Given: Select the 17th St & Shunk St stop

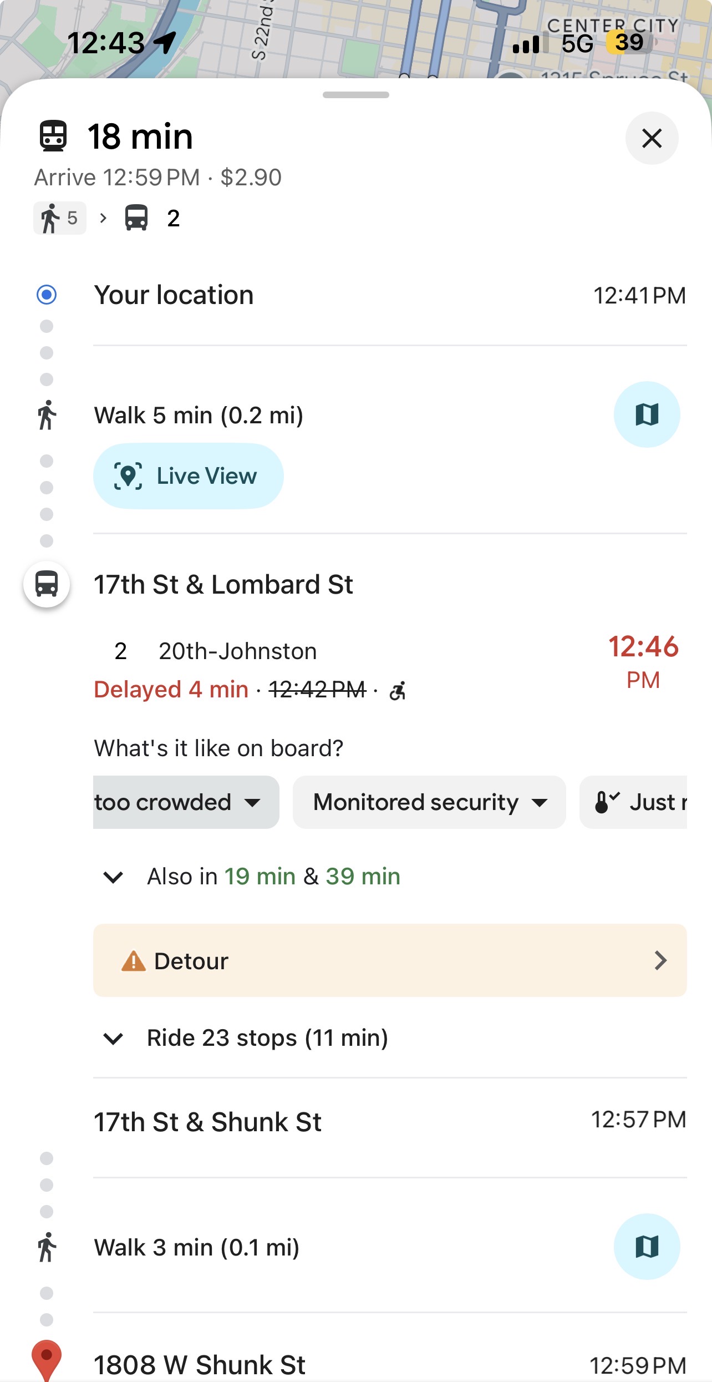Looking at the screenshot, I should pos(208,1122).
